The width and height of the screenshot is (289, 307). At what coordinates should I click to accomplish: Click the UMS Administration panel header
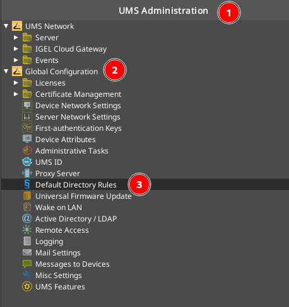pyautogui.click(x=163, y=11)
